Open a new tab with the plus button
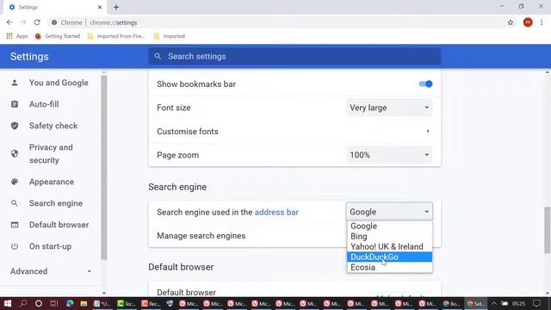 pyautogui.click(x=116, y=7)
